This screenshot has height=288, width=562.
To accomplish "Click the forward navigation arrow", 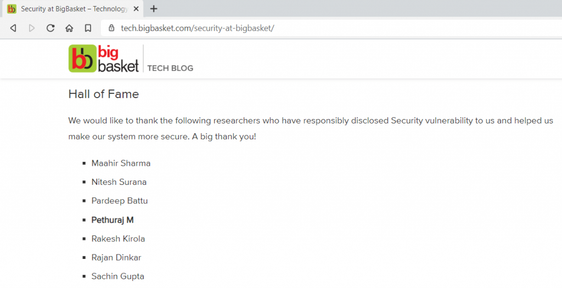I will tap(32, 28).
